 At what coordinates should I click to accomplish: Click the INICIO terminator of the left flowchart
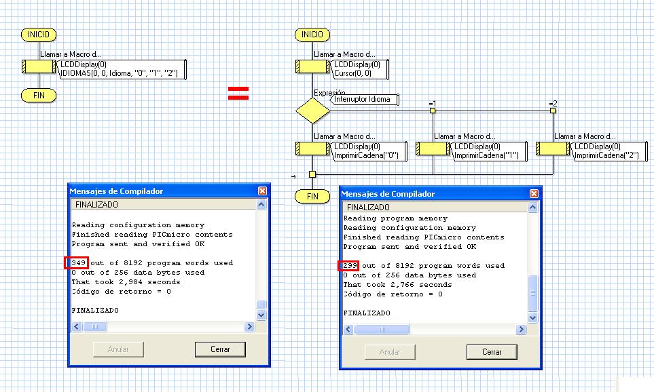click(x=39, y=35)
